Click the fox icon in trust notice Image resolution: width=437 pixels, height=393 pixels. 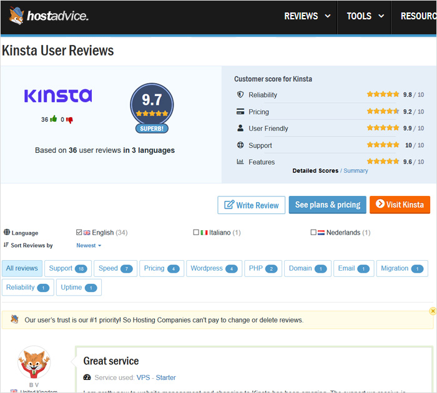[14, 319]
